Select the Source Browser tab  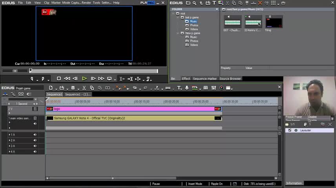230,79
